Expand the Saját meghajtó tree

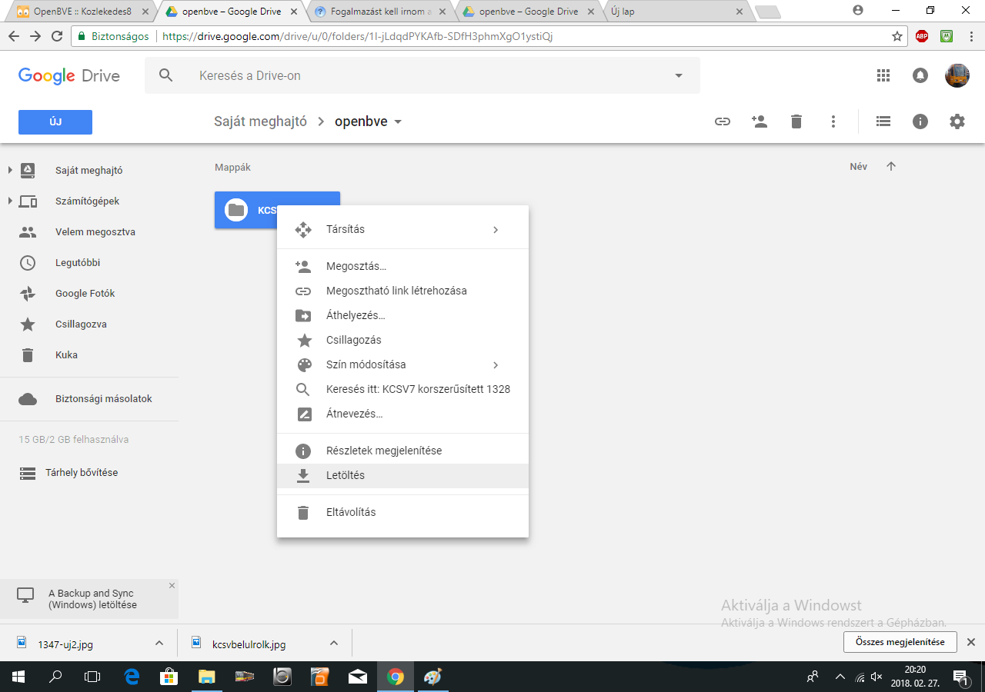coord(10,171)
